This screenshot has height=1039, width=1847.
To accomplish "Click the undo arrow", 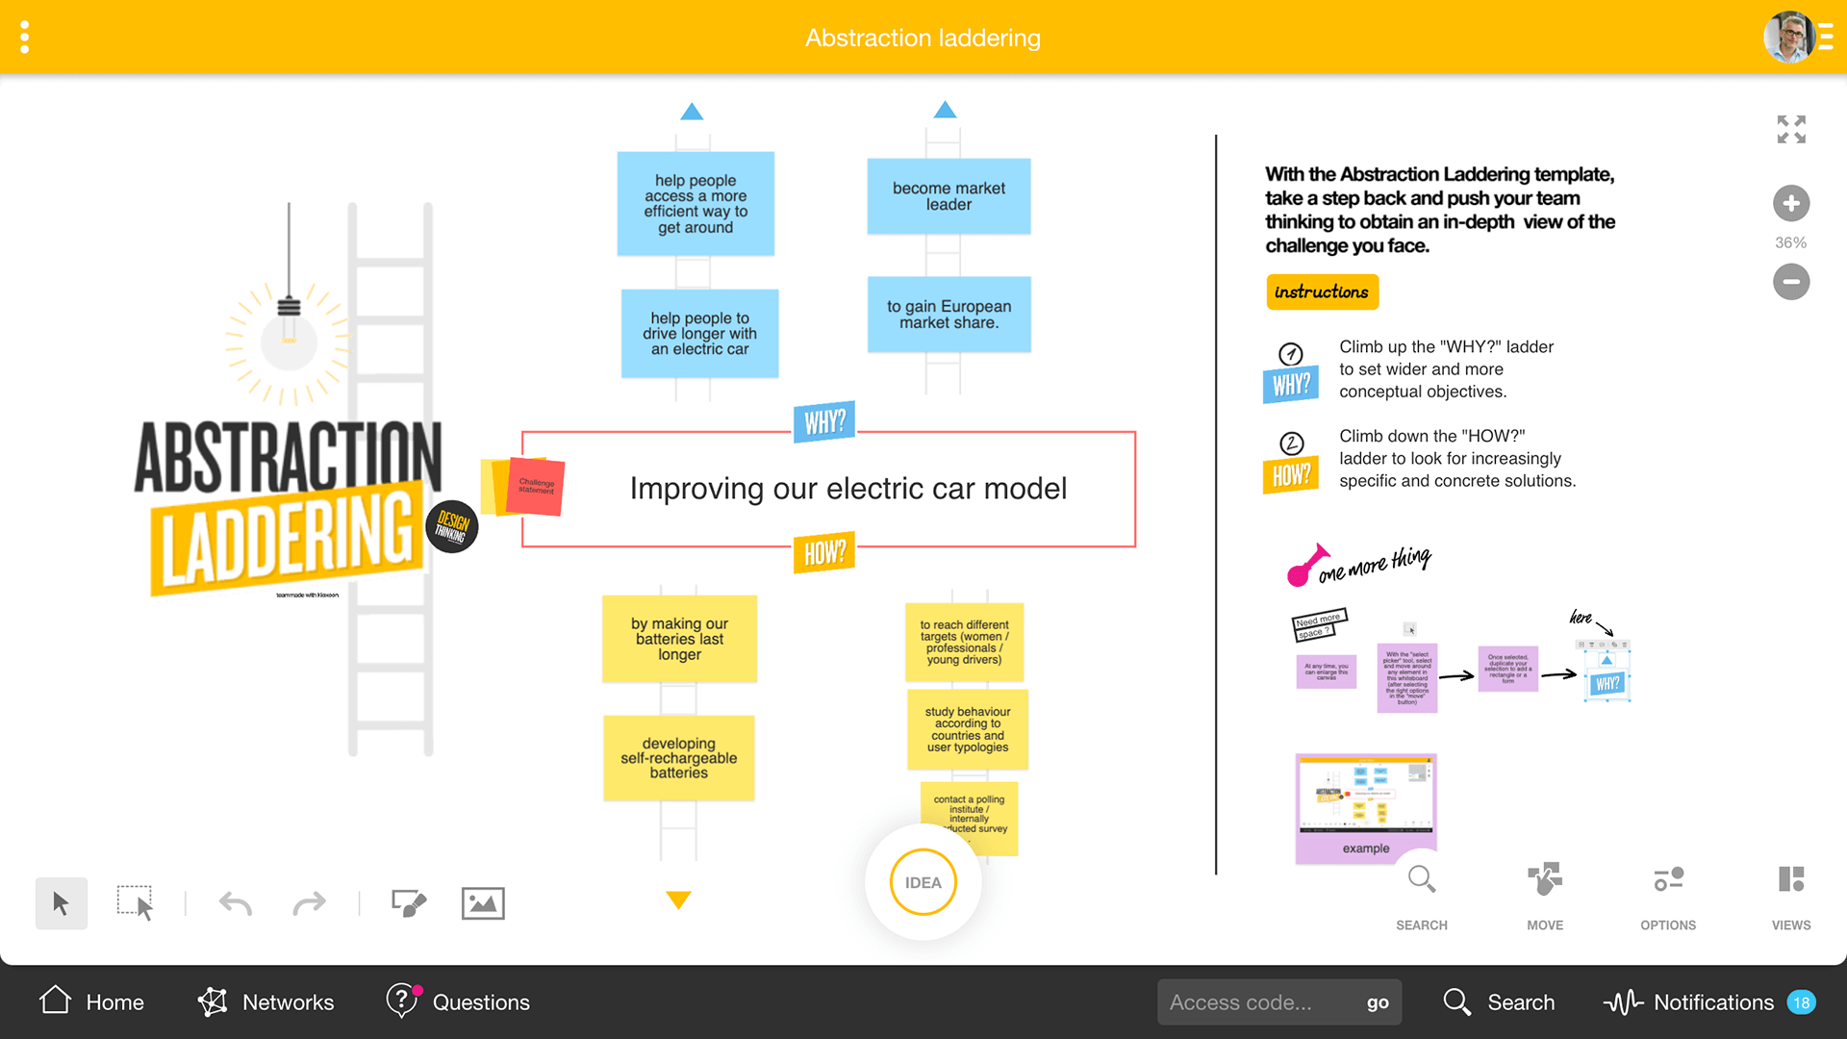I will tap(236, 903).
